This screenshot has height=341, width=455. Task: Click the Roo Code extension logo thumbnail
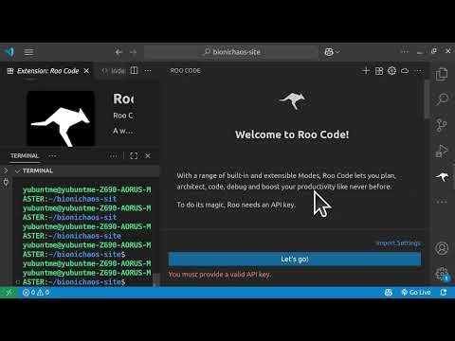[x=61, y=119]
